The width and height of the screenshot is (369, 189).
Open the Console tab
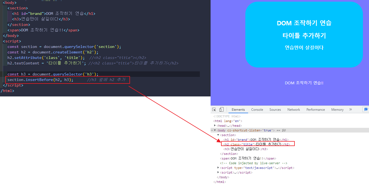click(257, 109)
